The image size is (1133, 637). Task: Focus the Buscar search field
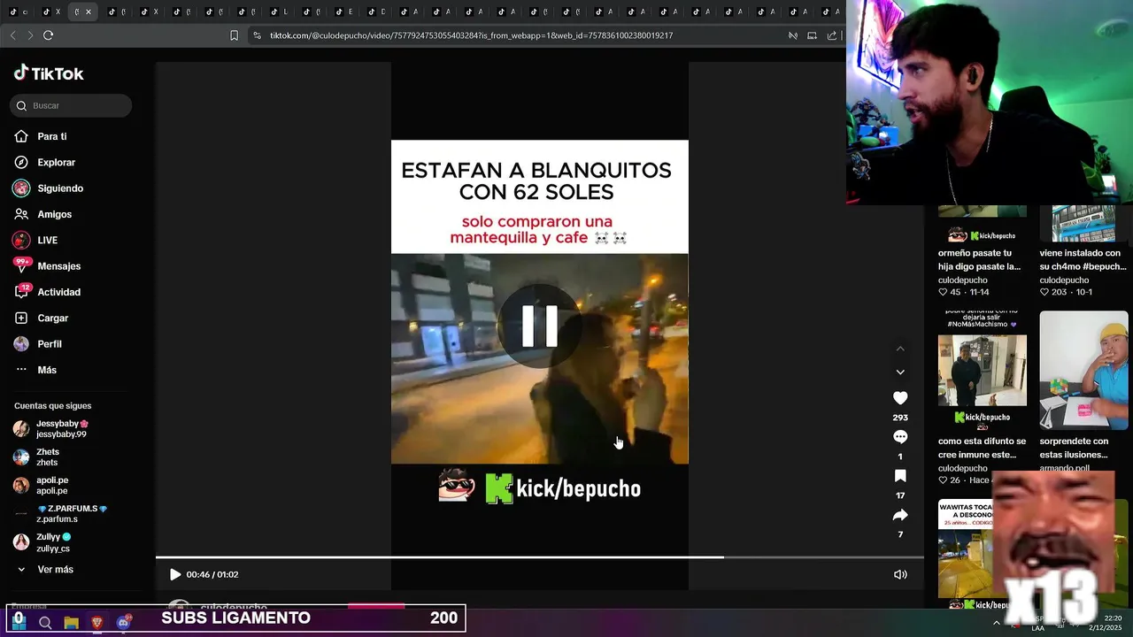click(71, 105)
